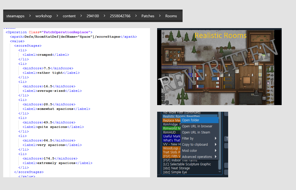
Task: Select the 294100 breadcrumb segment
Action: (x=93, y=16)
